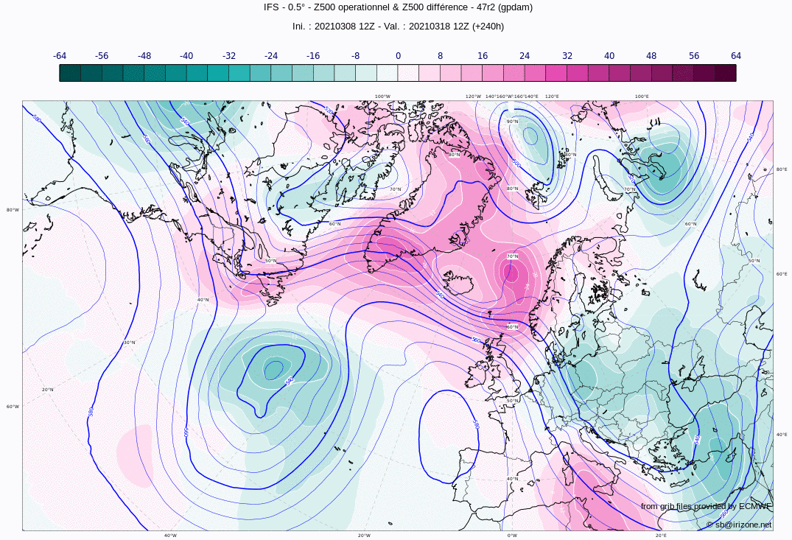Screen dimensions: 792x540
Task: Click the '90°N' pole latitude label
Action: coord(512,122)
